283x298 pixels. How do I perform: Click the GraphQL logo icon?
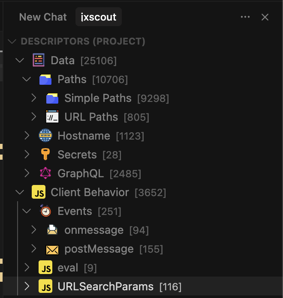(x=45, y=173)
